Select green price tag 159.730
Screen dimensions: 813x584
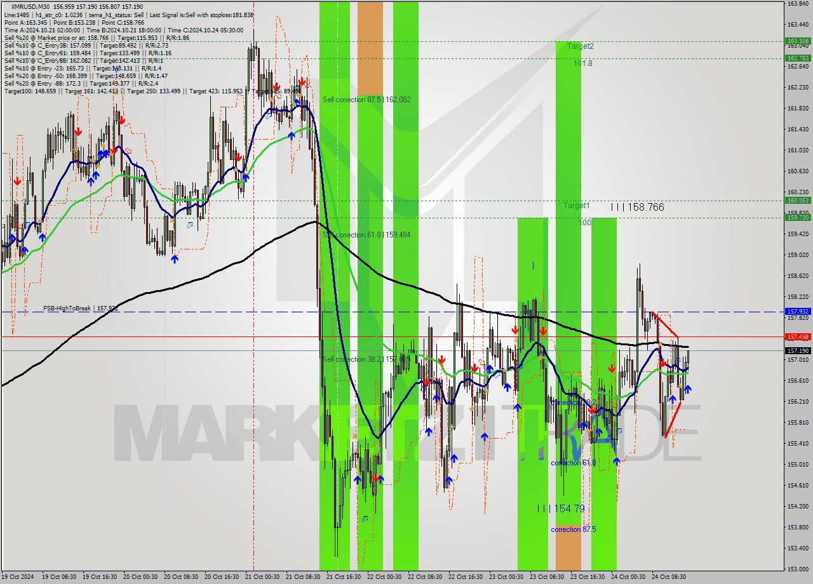798,217
